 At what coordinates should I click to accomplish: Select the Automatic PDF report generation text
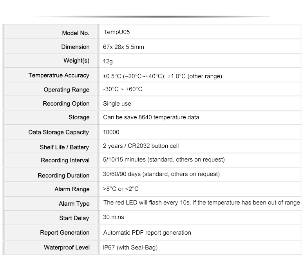tap(147, 233)
